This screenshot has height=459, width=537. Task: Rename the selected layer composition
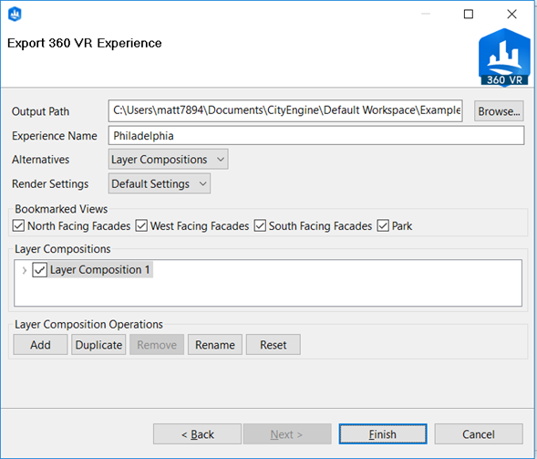point(215,345)
